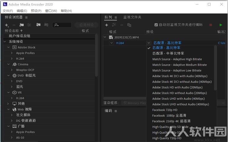The height and width of the screenshot is (142, 228).
Task: Collapse the Adobe Stock preset group
Action: tap(8, 47)
